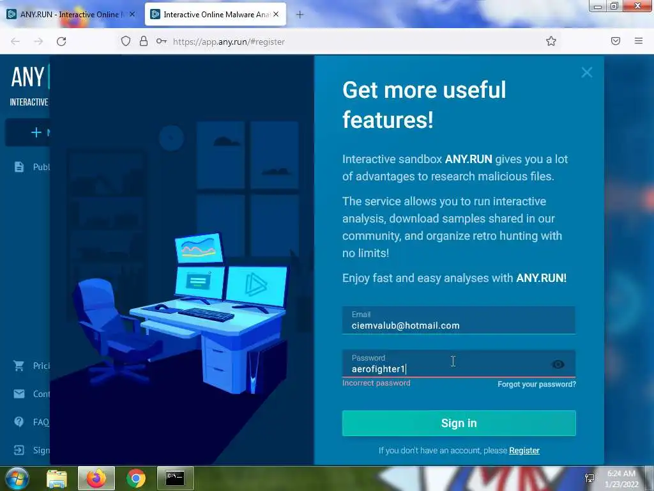Click the Sign in button
Screen dimensions: 654x491
click(459, 423)
